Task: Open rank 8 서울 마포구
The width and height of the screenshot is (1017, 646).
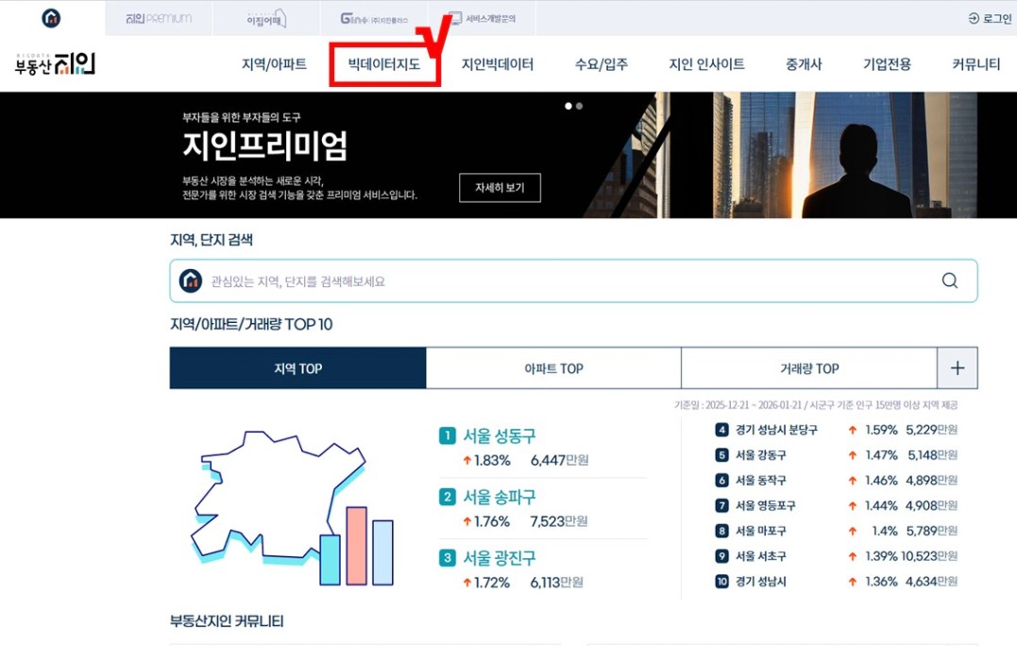Action: 760,531
